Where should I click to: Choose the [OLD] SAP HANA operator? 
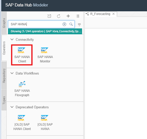(x=45, y=122)
